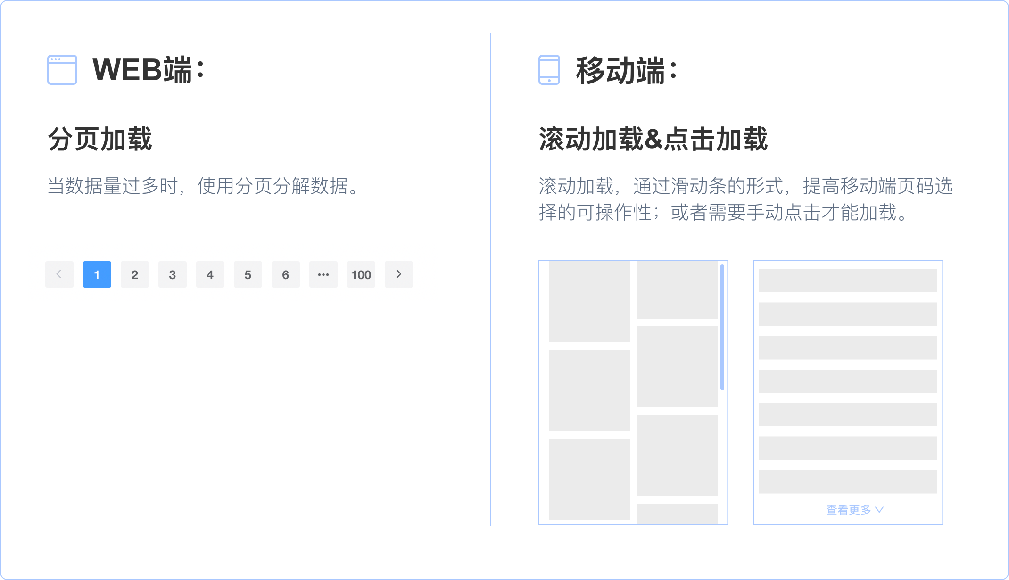This screenshot has height=580, width=1009.
Task: Click the first list row placeholder
Action: point(848,281)
